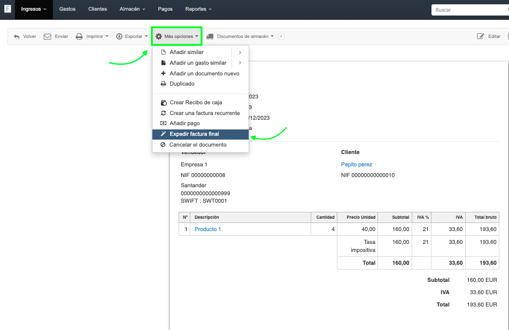Click the help question mark icon
Image resolution: width=509 pixels, height=330 pixels.
[x=281, y=37]
